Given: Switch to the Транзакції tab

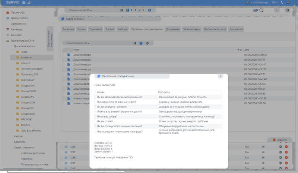Looking at the screenshot, I should click(x=96, y=29).
